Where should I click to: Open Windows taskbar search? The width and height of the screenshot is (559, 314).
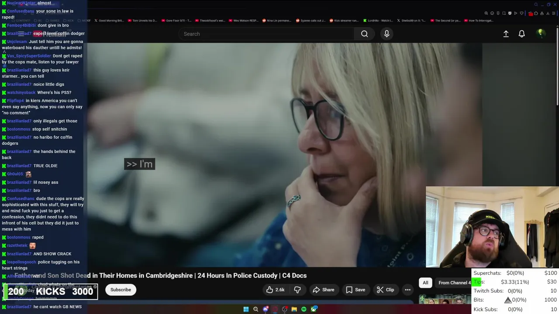tap(255, 309)
